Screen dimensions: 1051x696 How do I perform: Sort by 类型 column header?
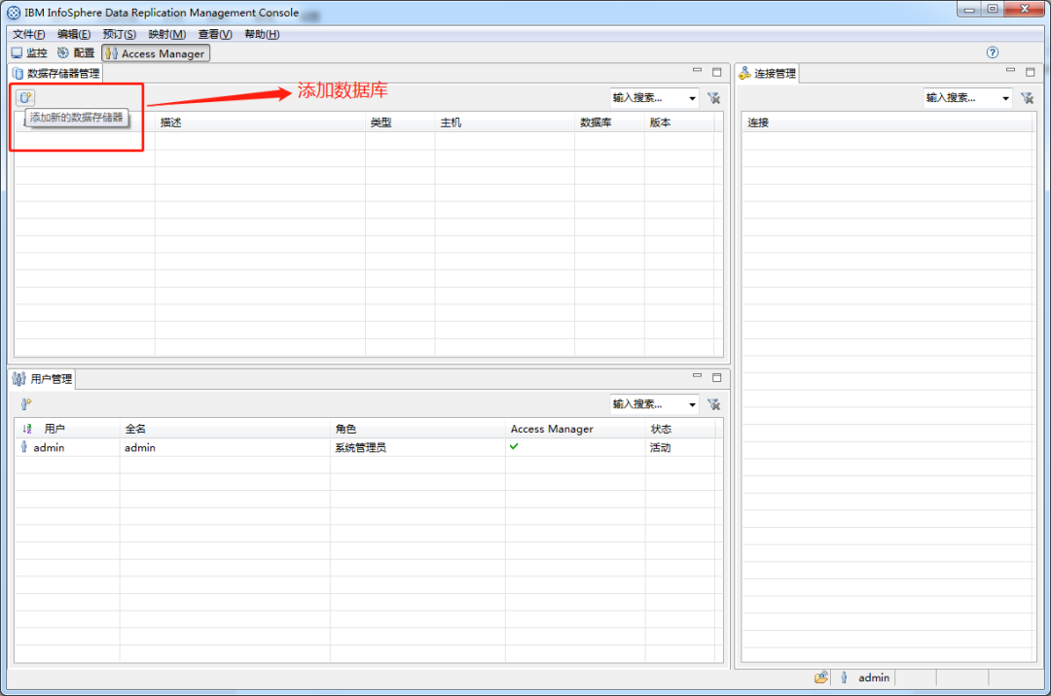pos(400,122)
